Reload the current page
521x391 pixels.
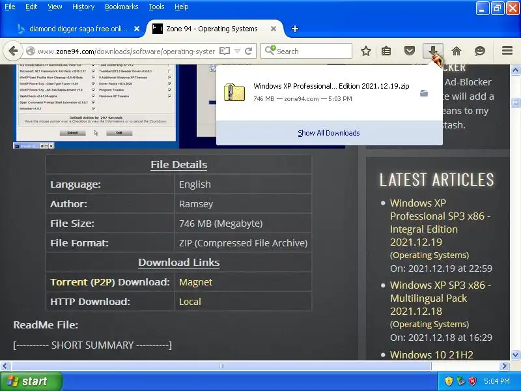[x=248, y=51]
